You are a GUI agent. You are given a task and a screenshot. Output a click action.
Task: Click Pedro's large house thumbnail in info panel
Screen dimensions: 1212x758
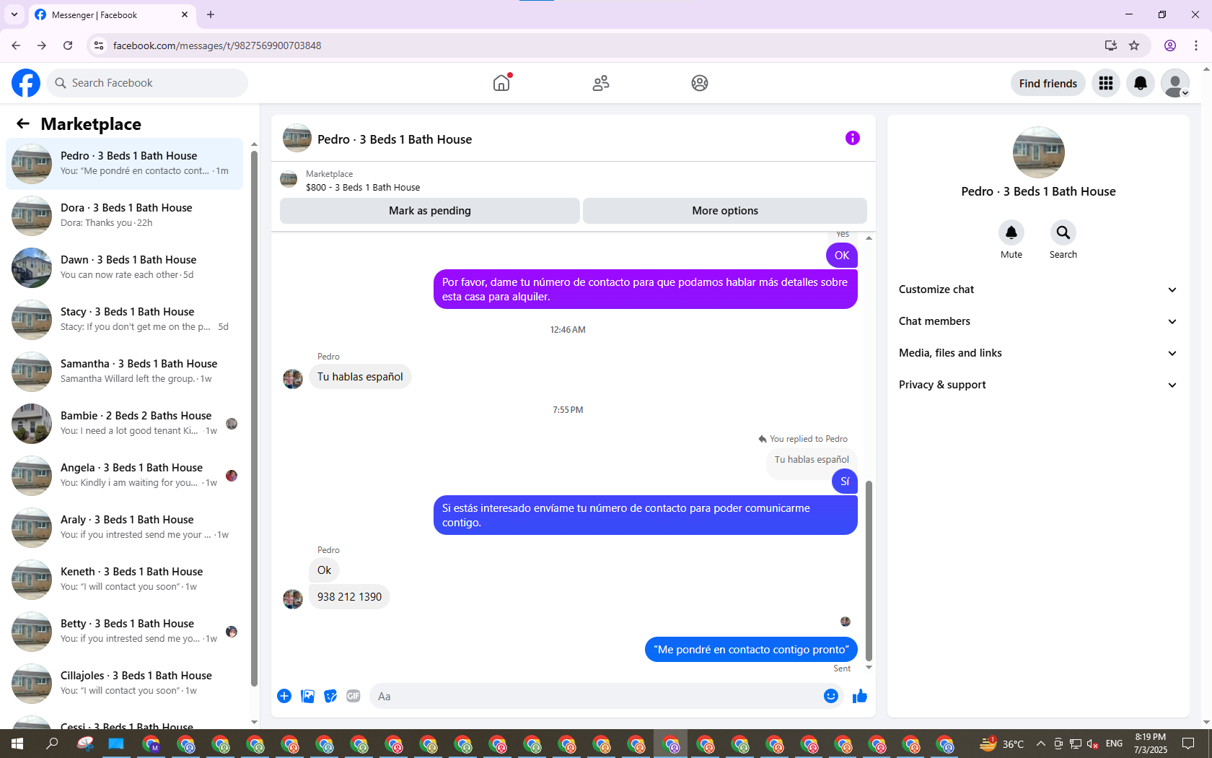pyautogui.click(x=1039, y=152)
